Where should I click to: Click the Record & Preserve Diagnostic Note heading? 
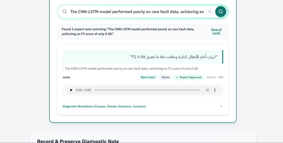coord(78,141)
